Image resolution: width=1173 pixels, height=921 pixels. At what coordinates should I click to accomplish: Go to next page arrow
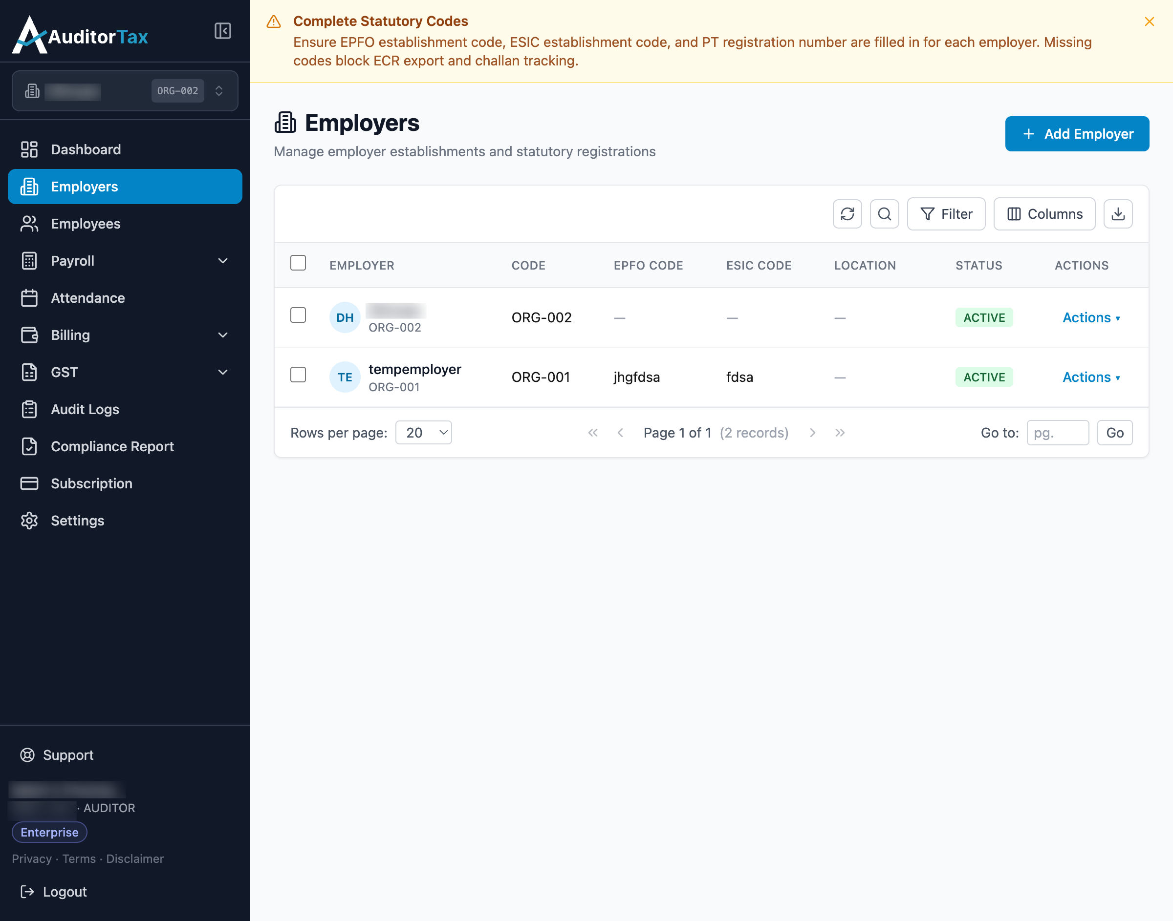813,433
